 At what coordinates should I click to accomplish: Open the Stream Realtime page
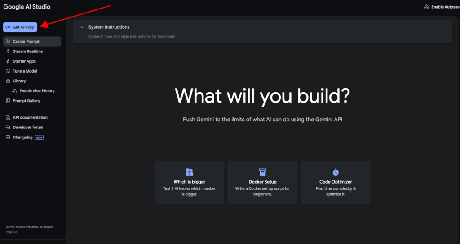click(32, 51)
